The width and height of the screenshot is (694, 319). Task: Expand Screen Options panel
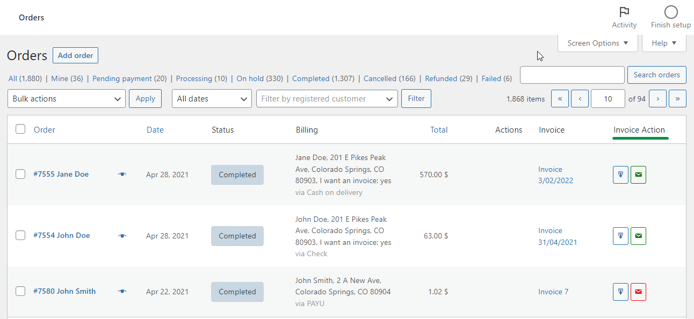[597, 43]
